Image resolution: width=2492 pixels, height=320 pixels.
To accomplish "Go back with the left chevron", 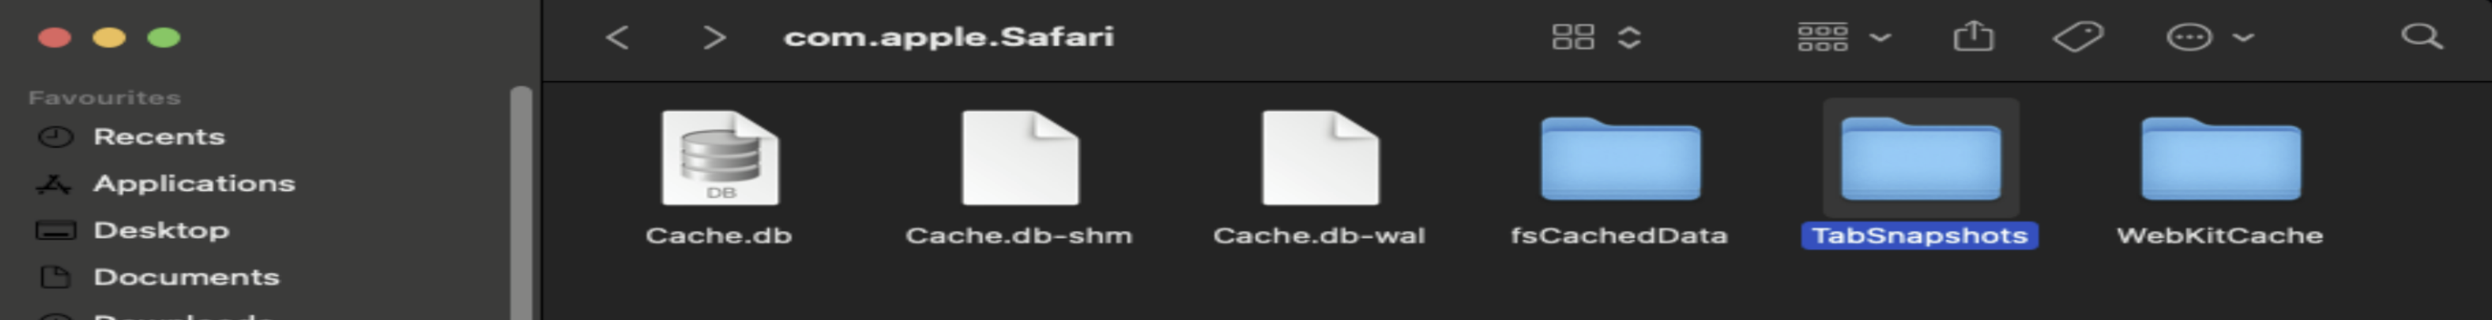I will (617, 38).
